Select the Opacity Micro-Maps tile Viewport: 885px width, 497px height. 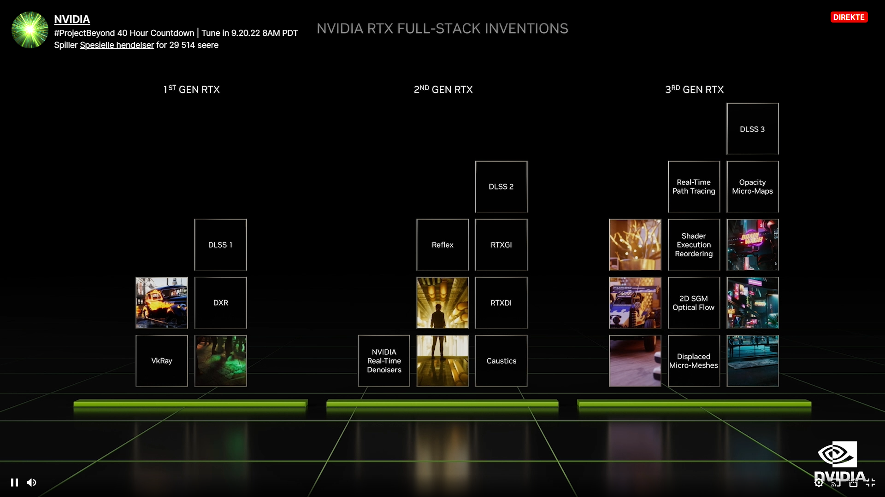(x=752, y=187)
